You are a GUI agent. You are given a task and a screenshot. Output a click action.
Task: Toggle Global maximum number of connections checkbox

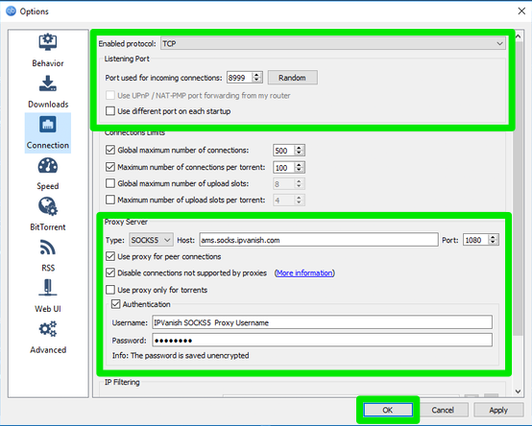(110, 150)
